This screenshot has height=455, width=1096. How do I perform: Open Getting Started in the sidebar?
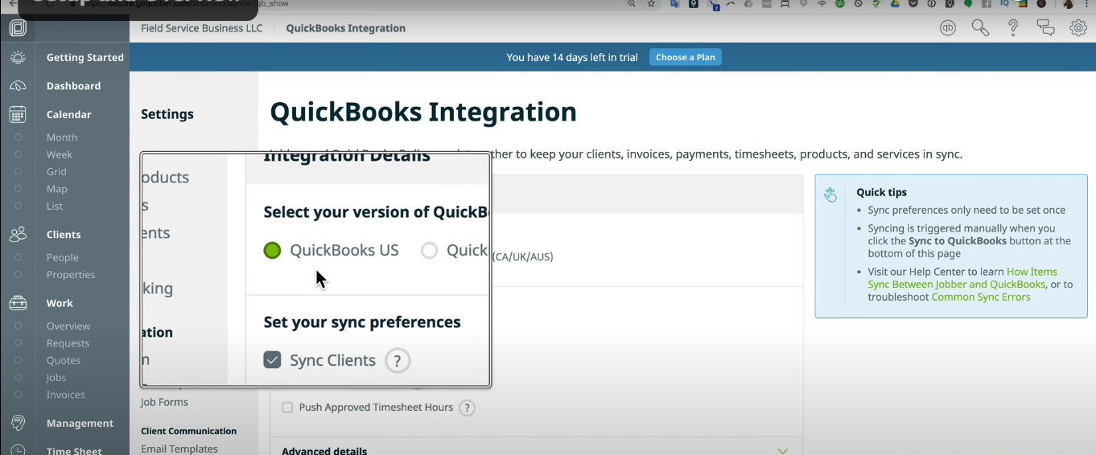[x=85, y=57]
